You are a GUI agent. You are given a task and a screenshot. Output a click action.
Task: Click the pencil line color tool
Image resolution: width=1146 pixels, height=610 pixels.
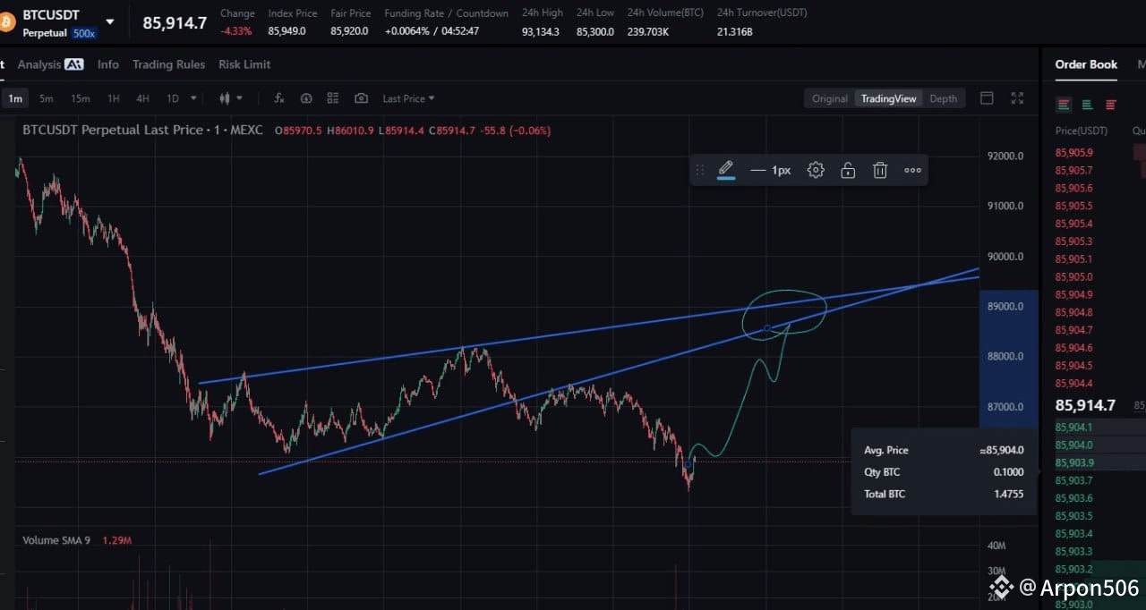726,170
